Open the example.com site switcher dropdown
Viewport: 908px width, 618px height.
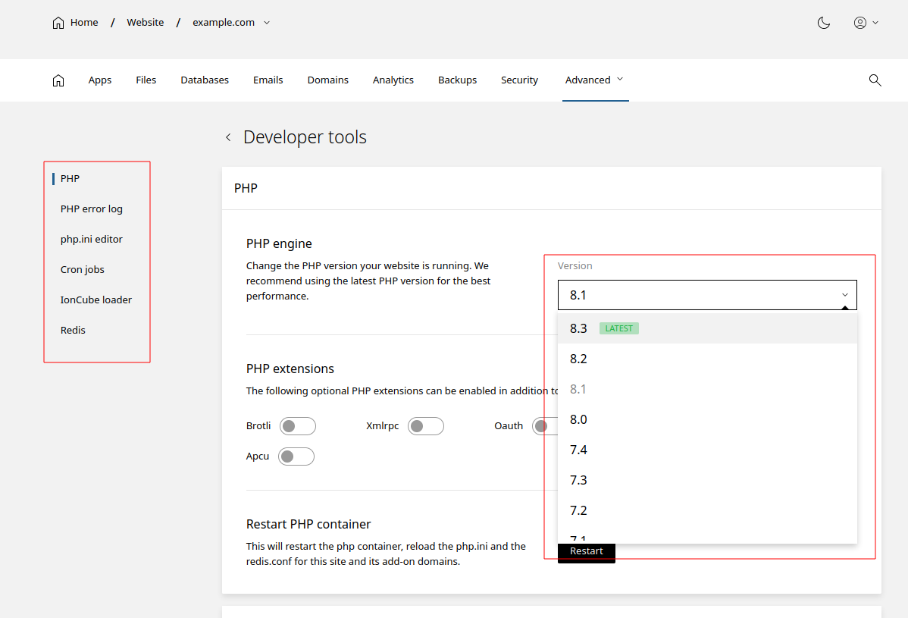pyautogui.click(x=266, y=23)
